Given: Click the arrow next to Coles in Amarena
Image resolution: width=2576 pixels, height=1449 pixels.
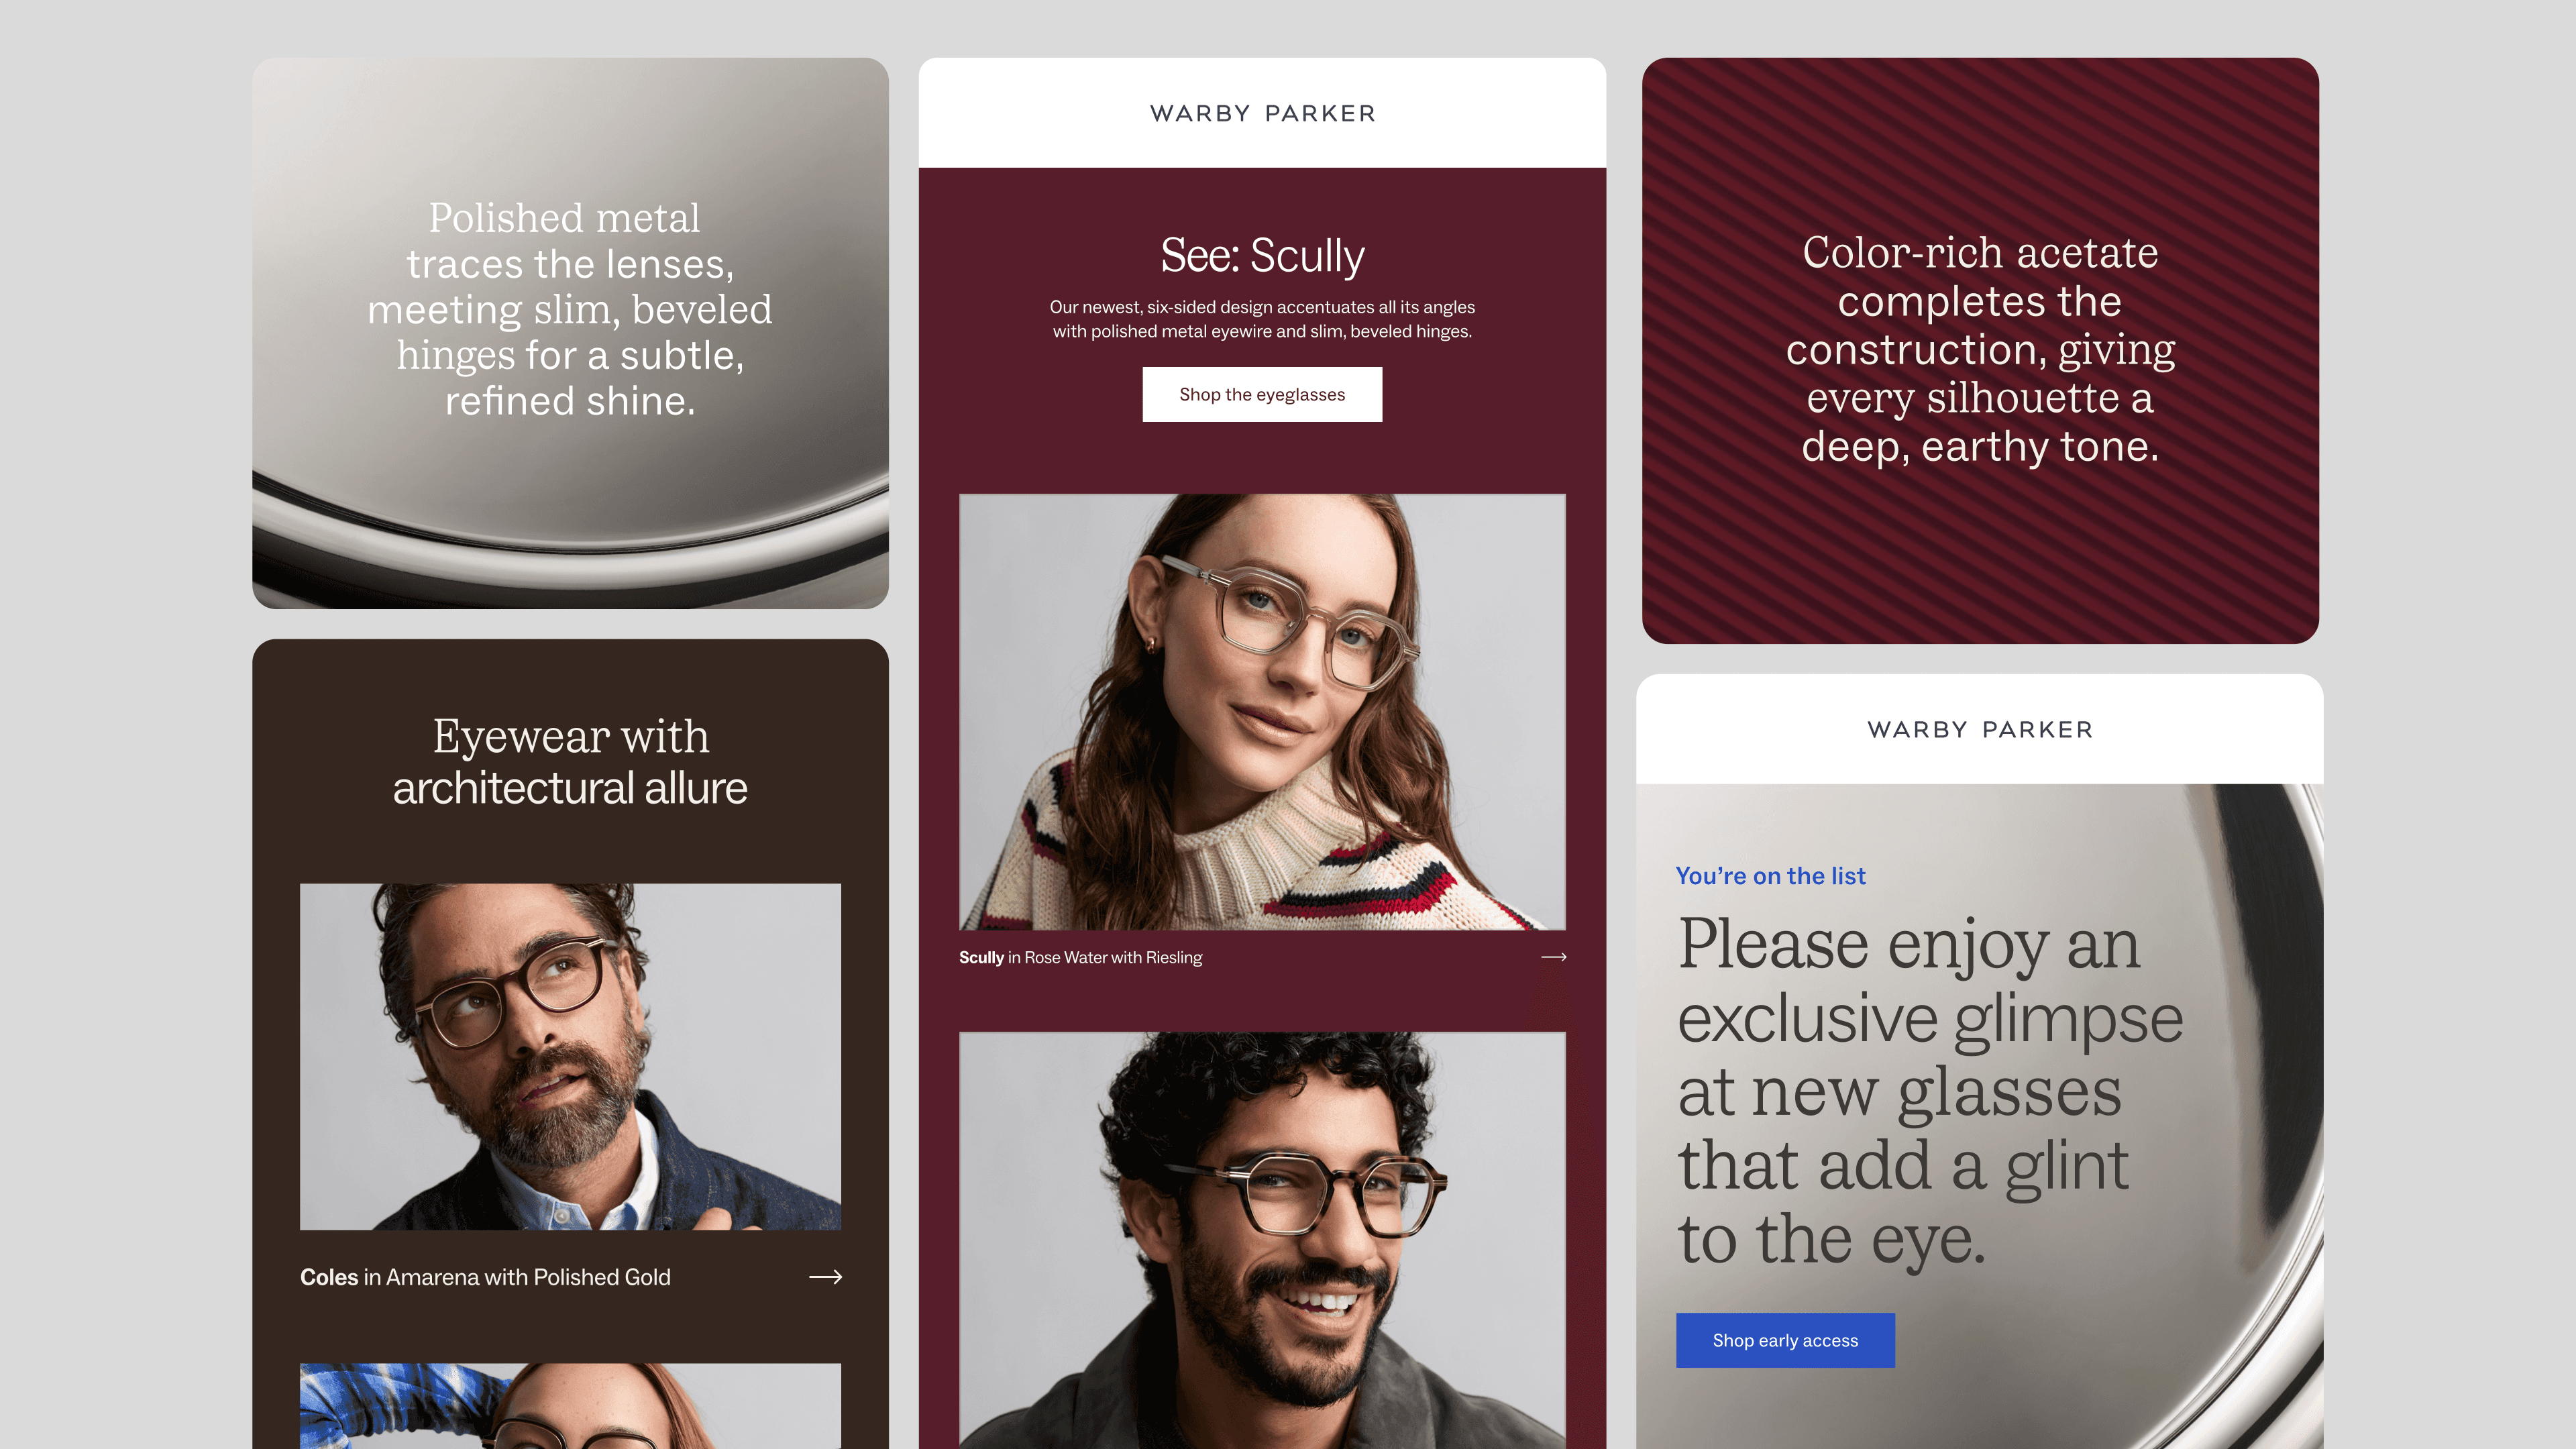Looking at the screenshot, I should (825, 1277).
